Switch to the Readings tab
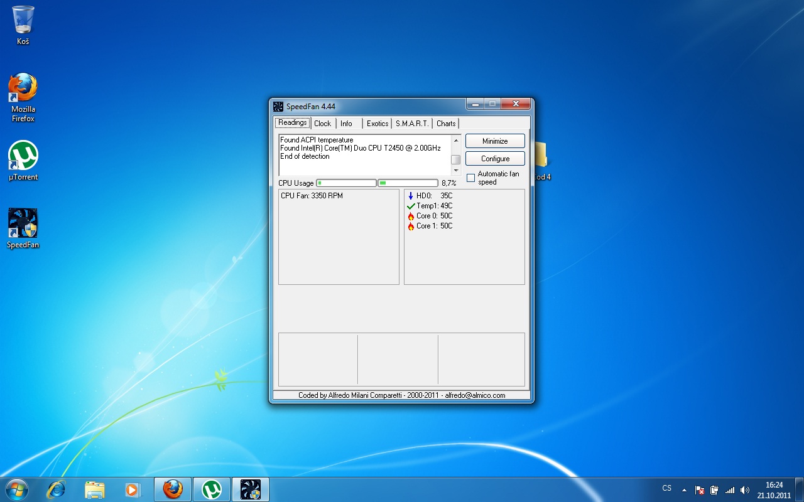 pyautogui.click(x=293, y=123)
